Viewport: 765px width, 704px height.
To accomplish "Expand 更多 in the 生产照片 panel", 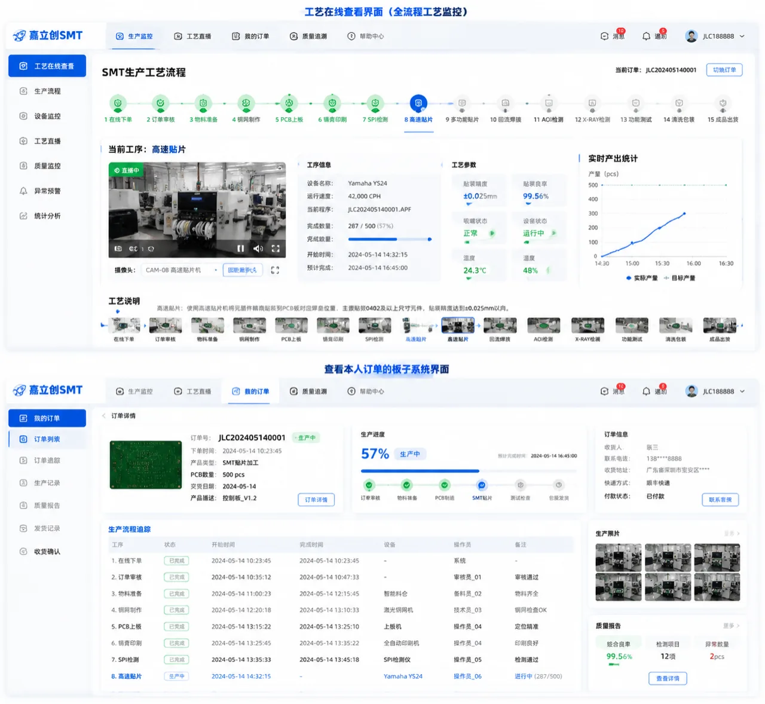I will tap(732, 533).
